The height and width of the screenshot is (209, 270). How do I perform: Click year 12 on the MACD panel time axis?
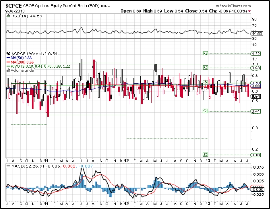tap(126, 204)
